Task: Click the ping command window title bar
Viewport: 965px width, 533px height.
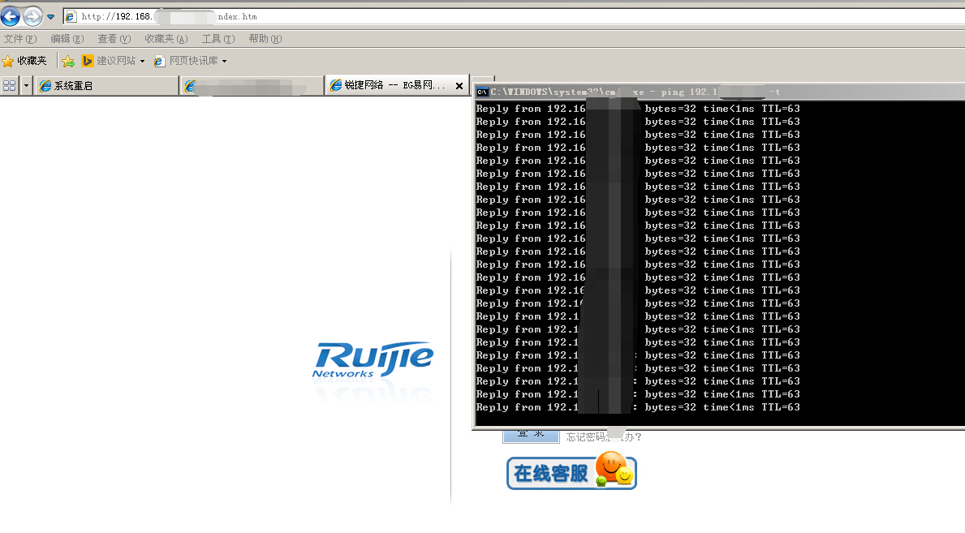Action: (720, 92)
